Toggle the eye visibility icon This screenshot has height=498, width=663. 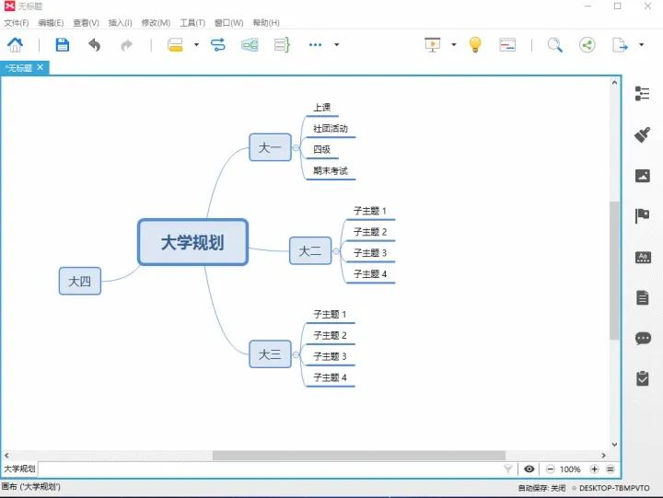(529, 469)
